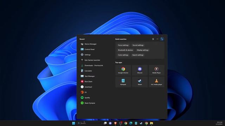Image resolution: width=225 pixels, height=126 pixels.
Task: Click the taskbar clock and date
Action: [x=219, y=123]
